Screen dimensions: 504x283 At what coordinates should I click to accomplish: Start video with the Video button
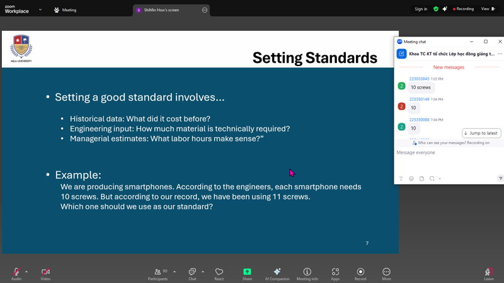(x=45, y=272)
